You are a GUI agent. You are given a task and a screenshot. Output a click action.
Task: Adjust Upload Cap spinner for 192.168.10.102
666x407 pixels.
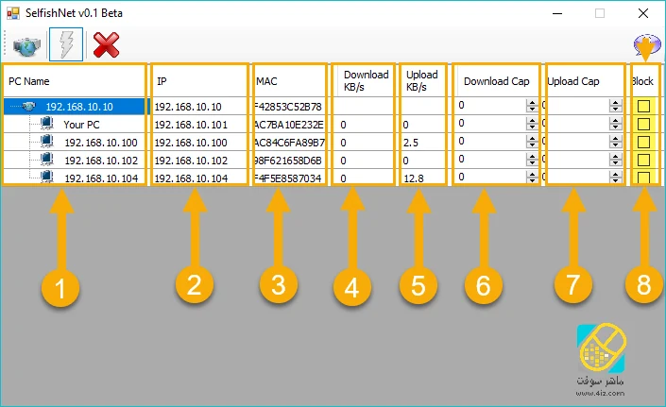click(x=615, y=160)
